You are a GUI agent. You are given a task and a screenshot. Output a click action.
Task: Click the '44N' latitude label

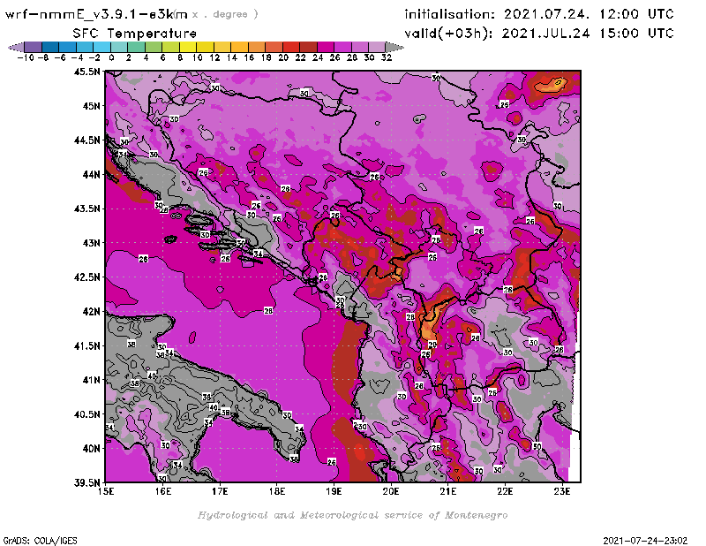tap(91, 174)
